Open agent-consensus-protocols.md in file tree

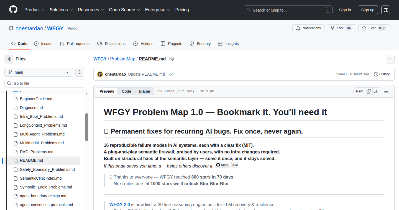pyautogui.click(x=47, y=205)
